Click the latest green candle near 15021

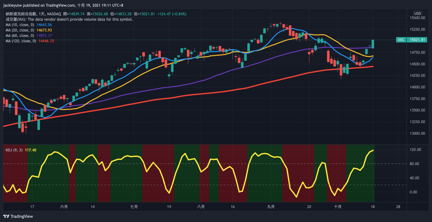click(373, 44)
